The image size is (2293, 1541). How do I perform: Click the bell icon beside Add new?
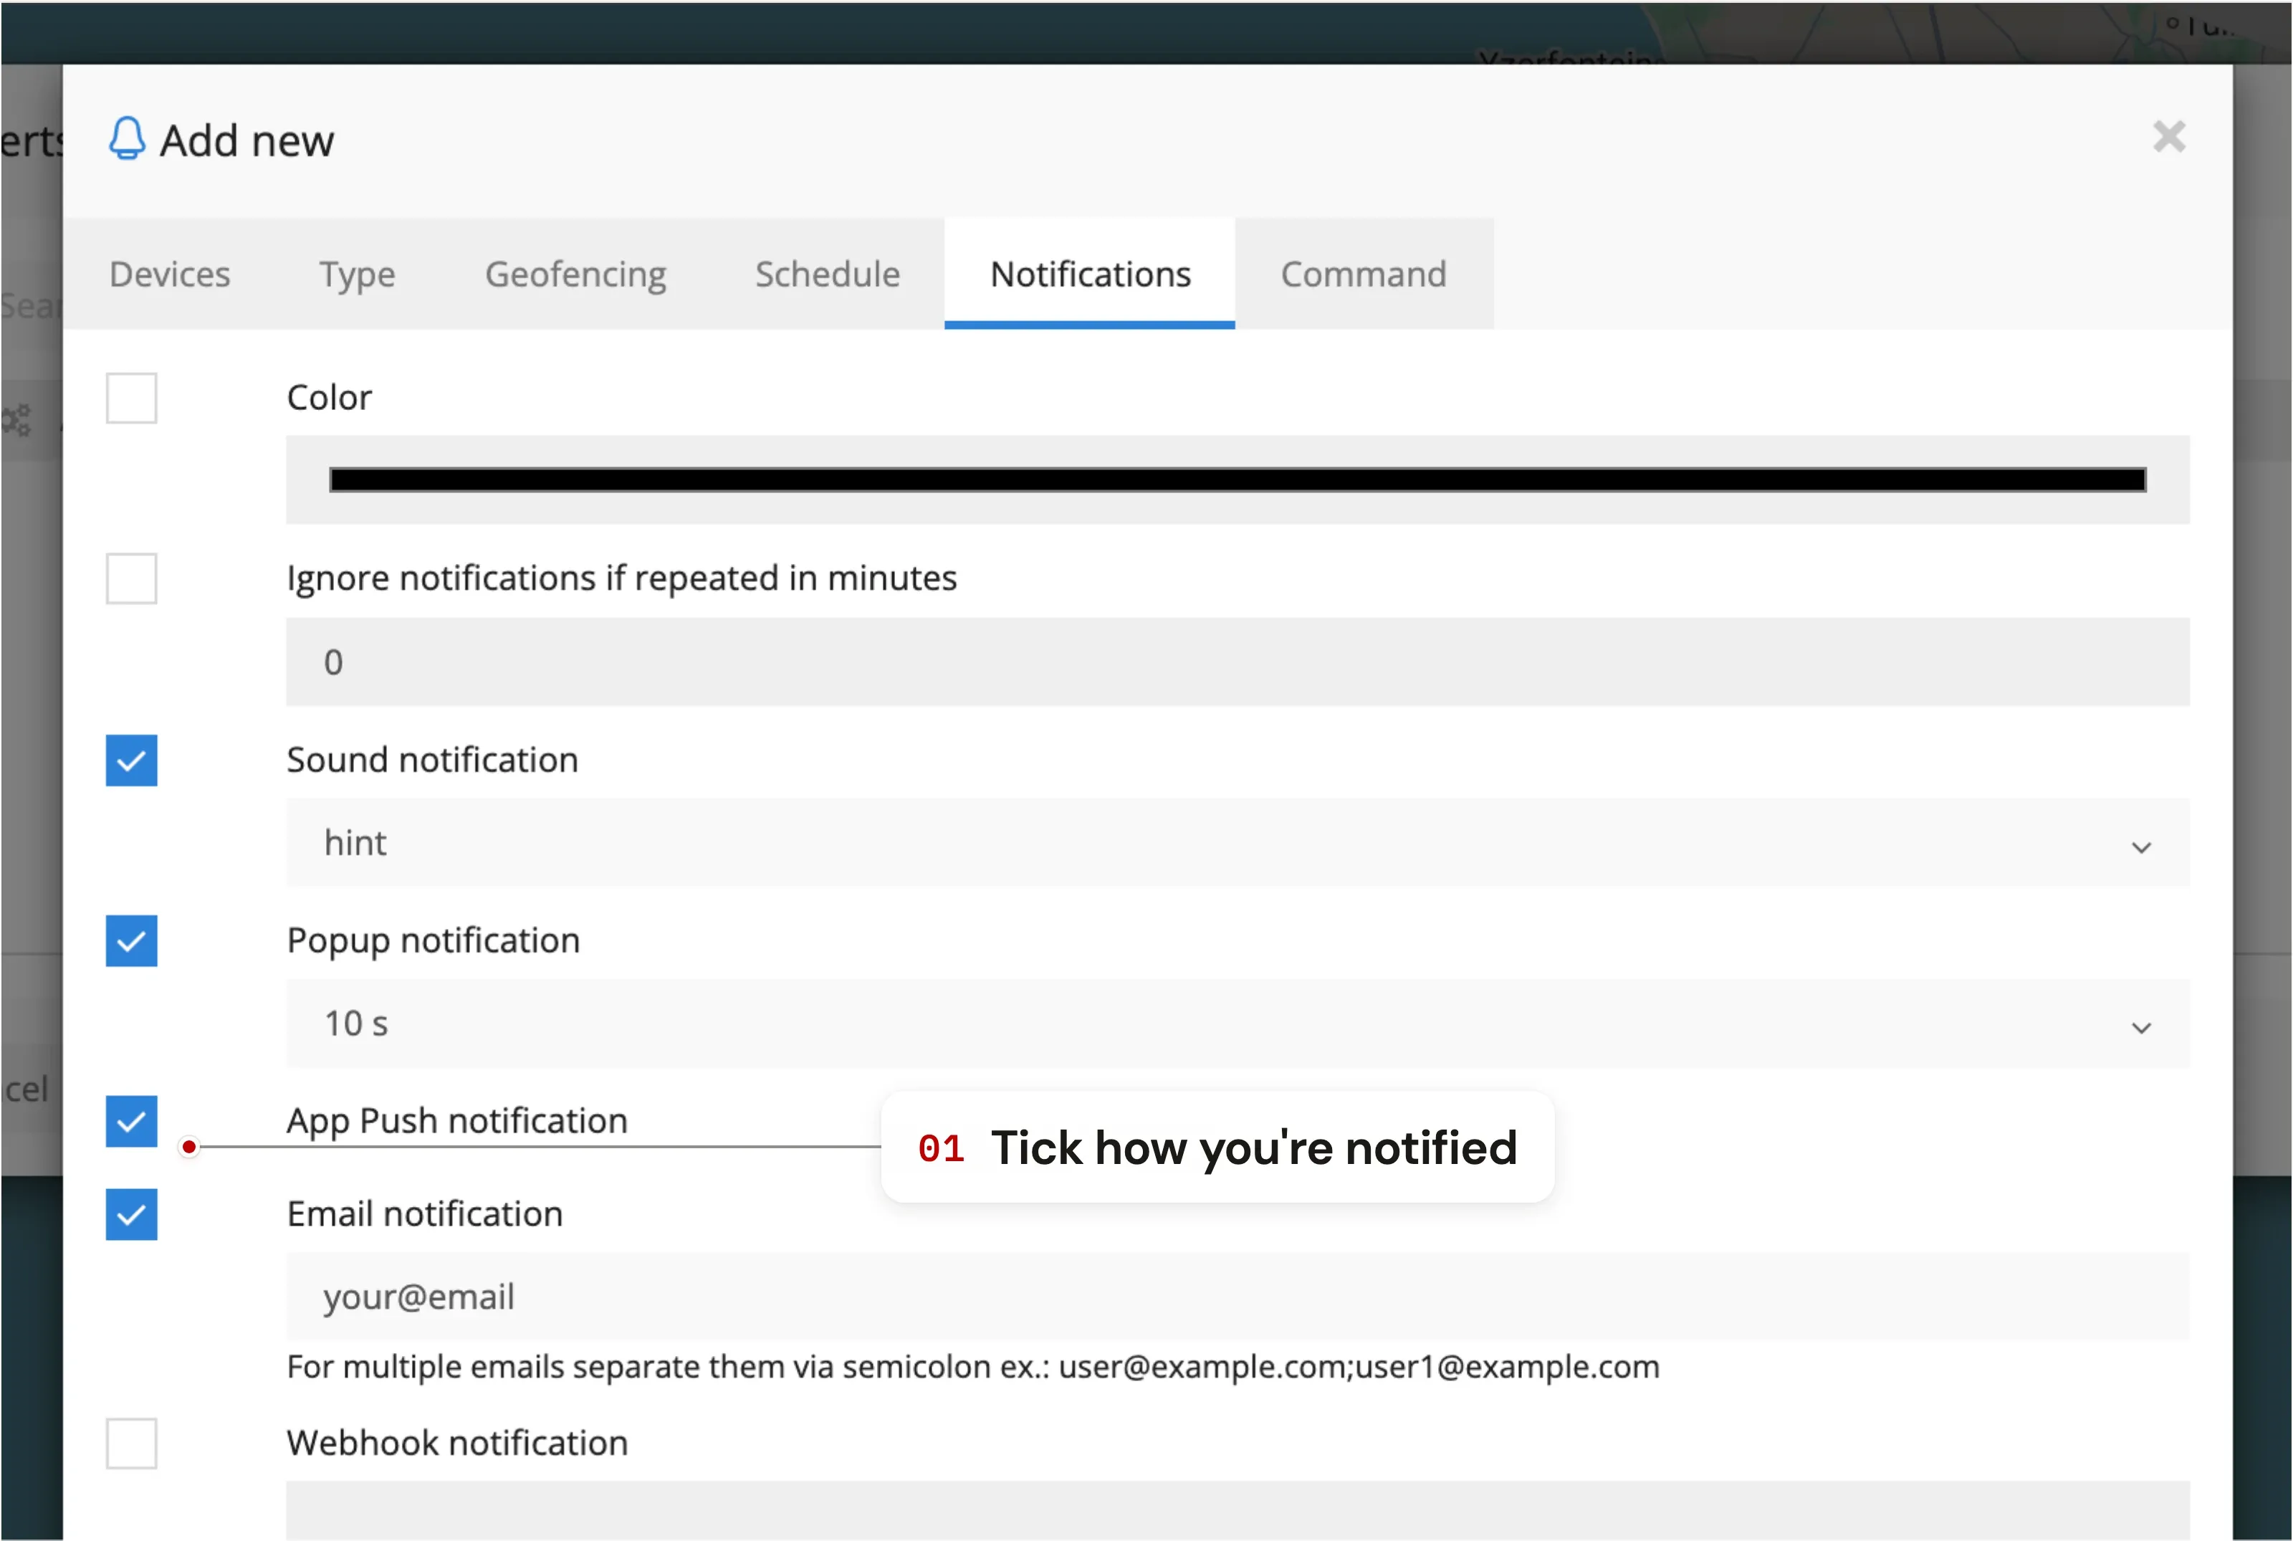click(x=127, y=138)
